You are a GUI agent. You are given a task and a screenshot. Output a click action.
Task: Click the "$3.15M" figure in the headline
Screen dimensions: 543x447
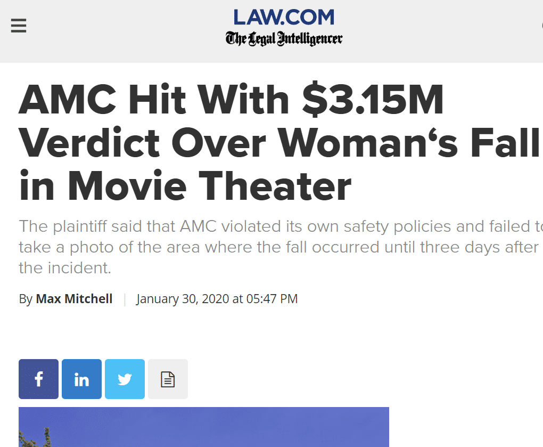(373, 100)
